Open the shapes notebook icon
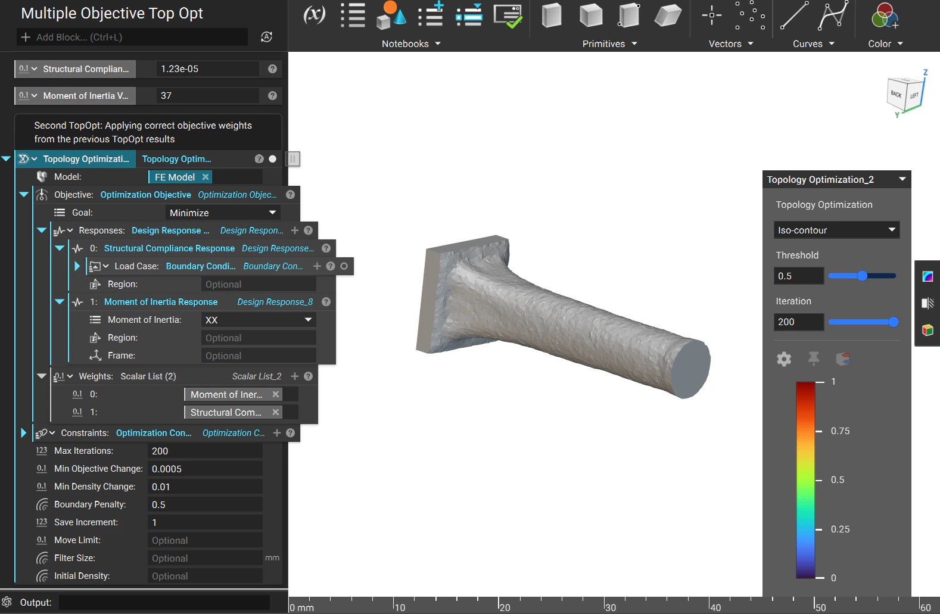Viewport: 940px width, 614px height. coord(391,15)
